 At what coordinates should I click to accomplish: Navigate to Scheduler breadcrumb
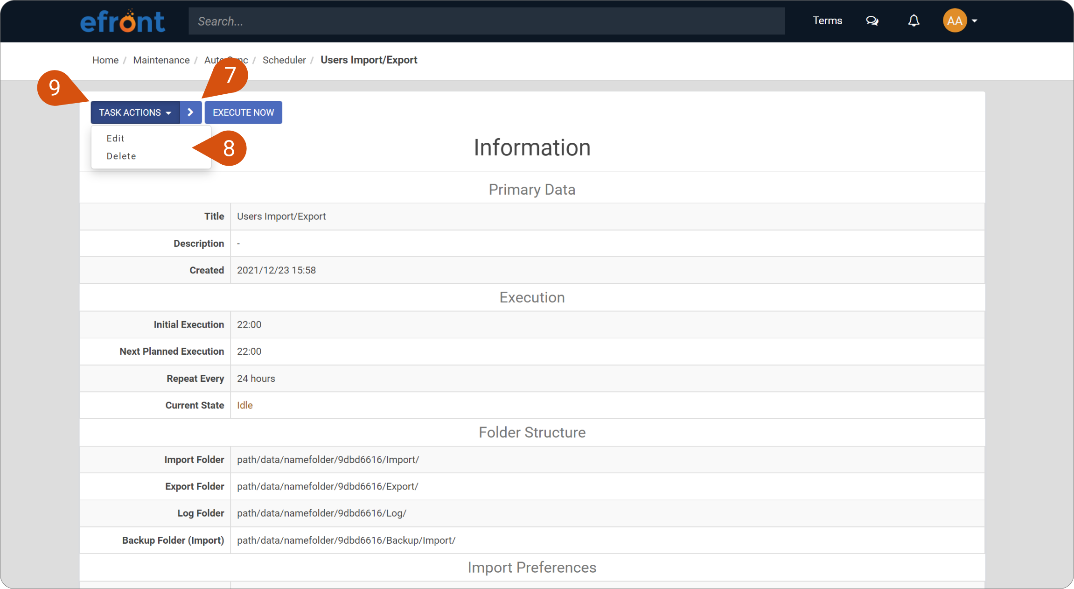click(x=284, y=60)
